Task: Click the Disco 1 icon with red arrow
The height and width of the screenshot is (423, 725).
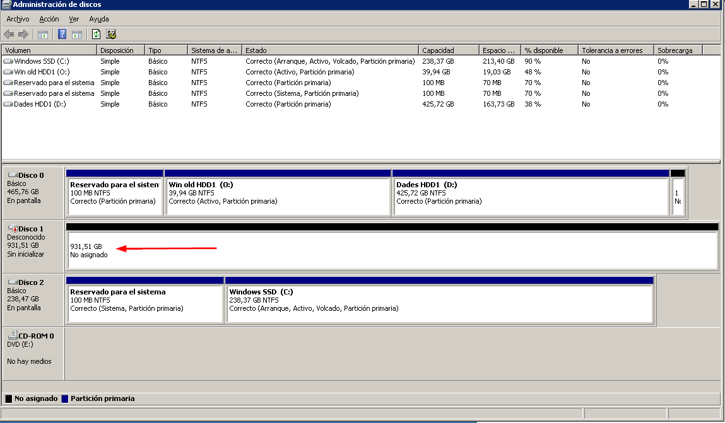Action: [13, 229]
